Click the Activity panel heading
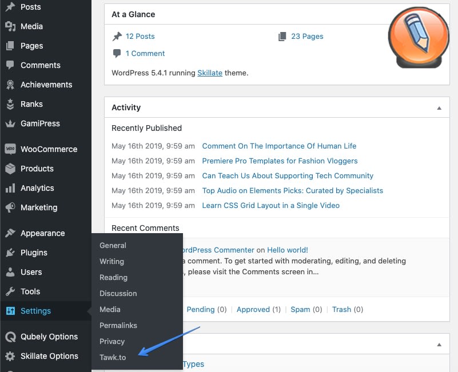Screen dimensions: 458x372 (126, 107)
